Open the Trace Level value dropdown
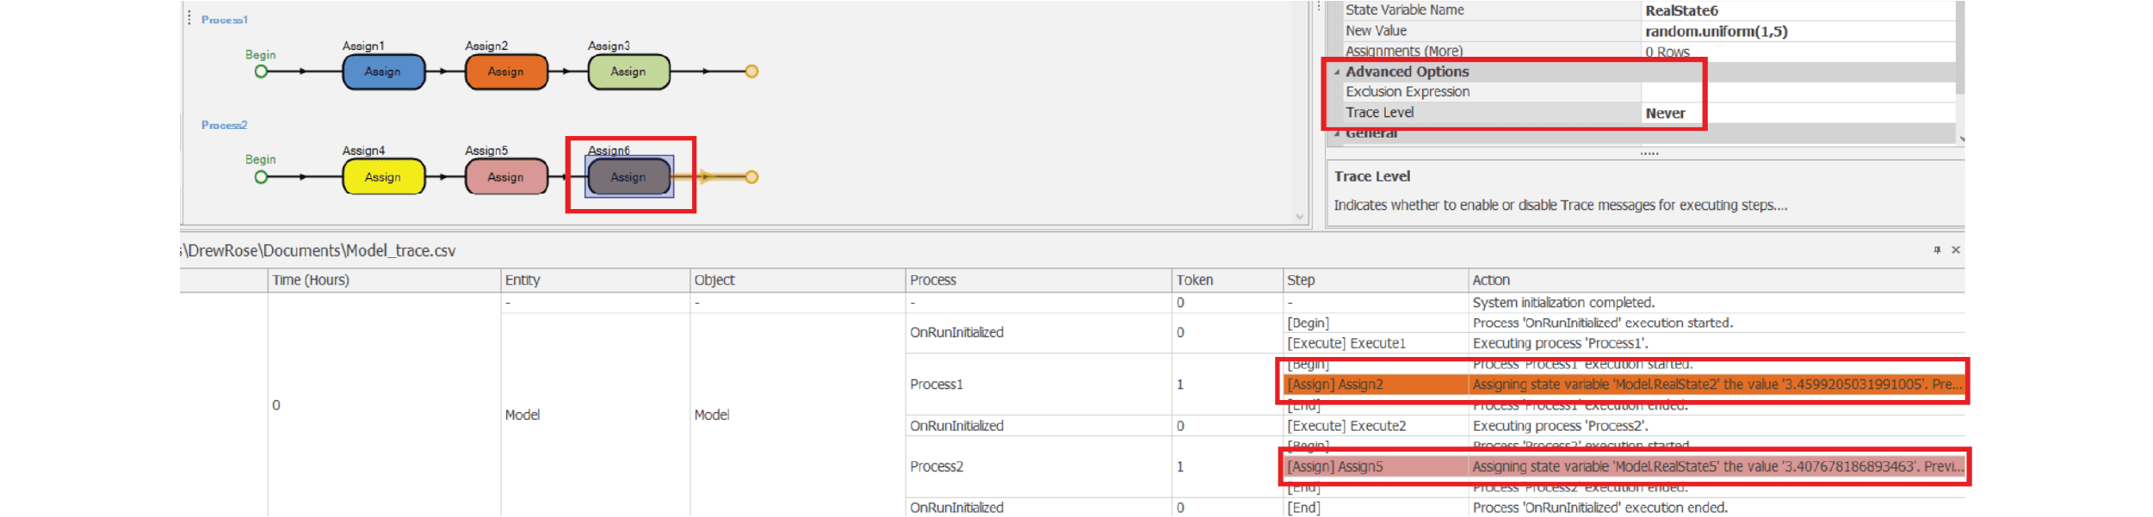This screenshot has height=517, width=2153. (1798, 114)
